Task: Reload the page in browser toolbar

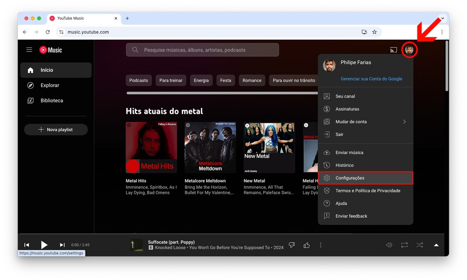Action: pyautogui.click(x=48, y=32)
